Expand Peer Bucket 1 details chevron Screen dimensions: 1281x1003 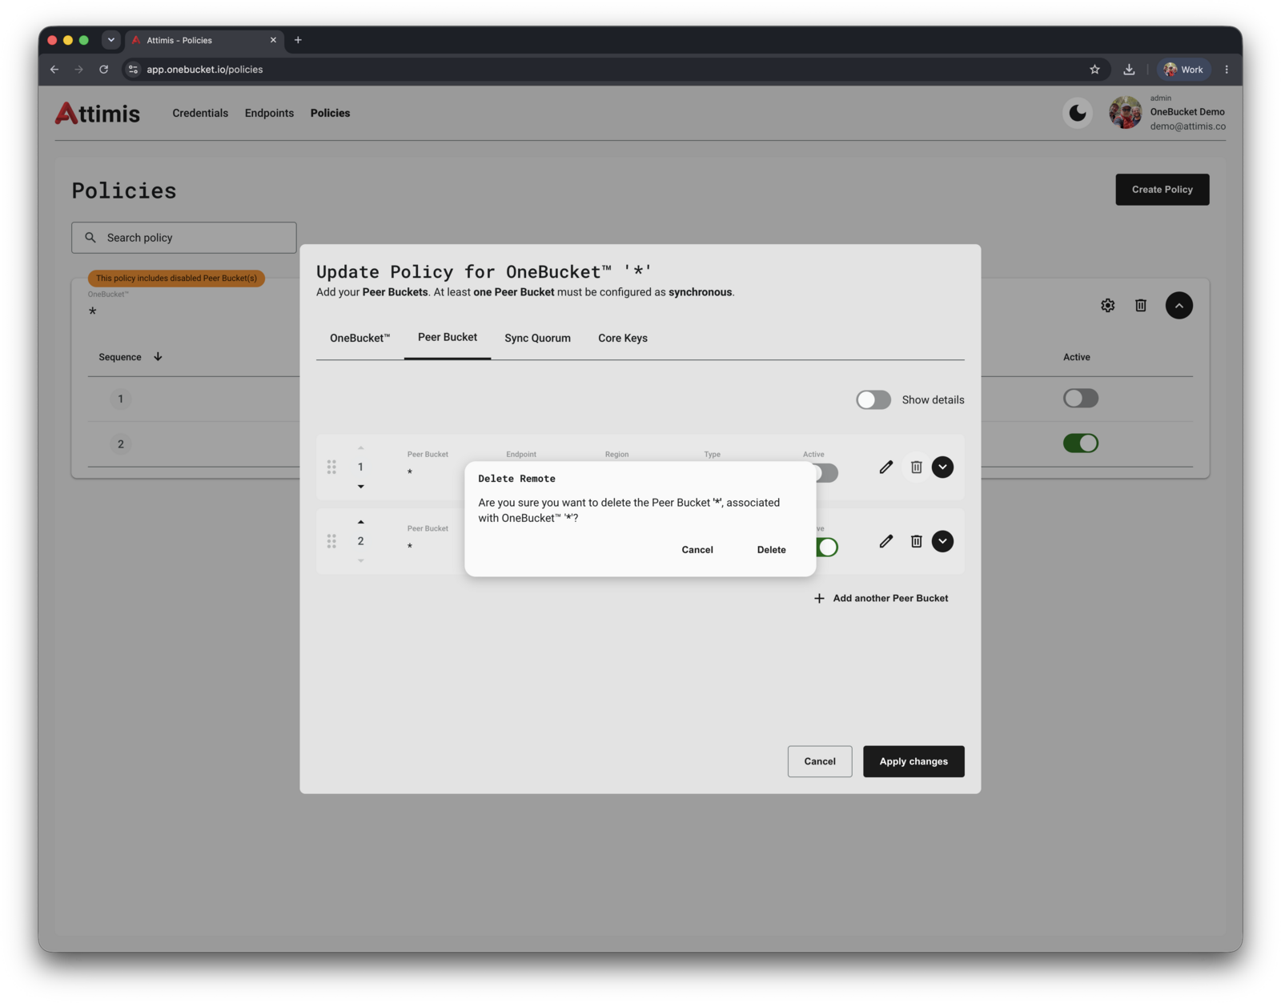point(942,467)
